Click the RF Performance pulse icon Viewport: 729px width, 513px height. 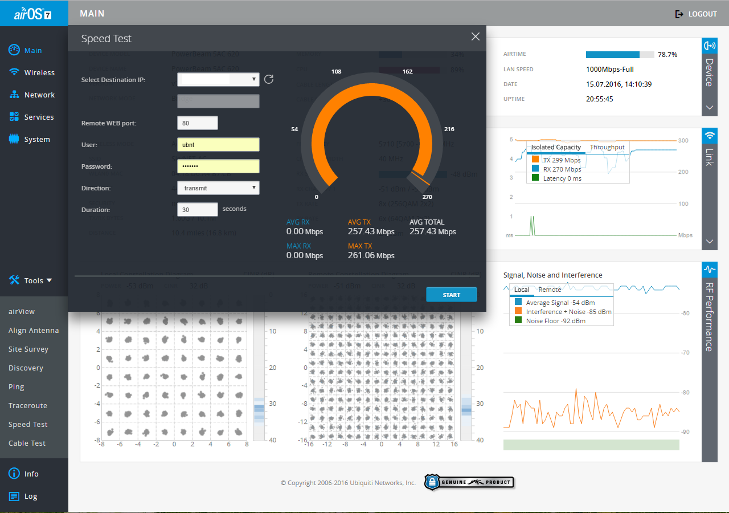(x=710, y=269)
